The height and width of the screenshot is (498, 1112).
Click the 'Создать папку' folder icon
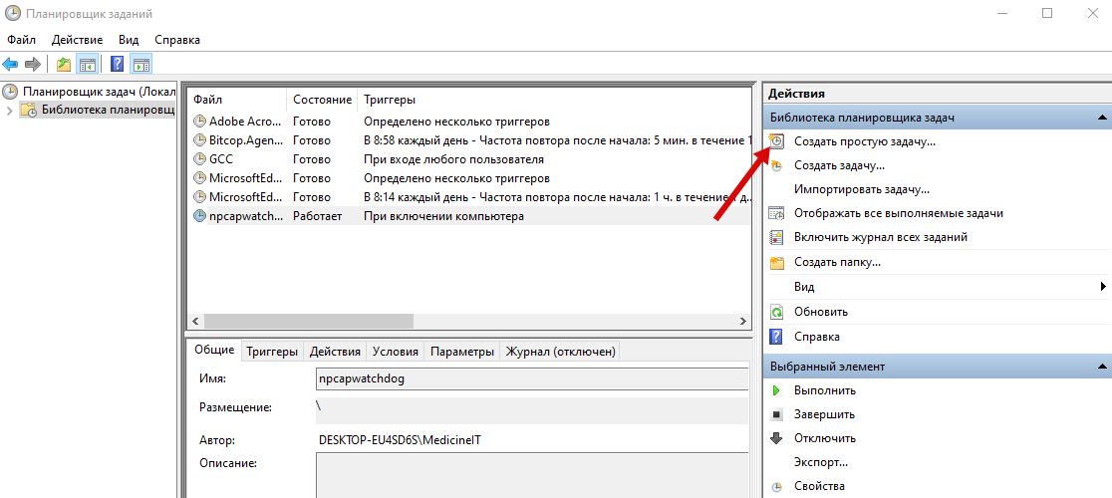(777, 262)
